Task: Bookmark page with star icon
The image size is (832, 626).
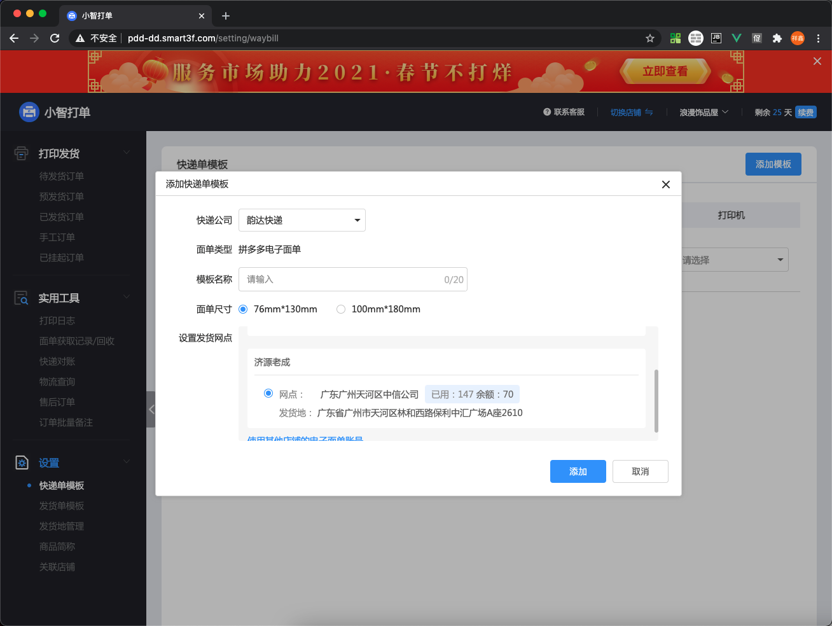Action: (x=650, y=38)
